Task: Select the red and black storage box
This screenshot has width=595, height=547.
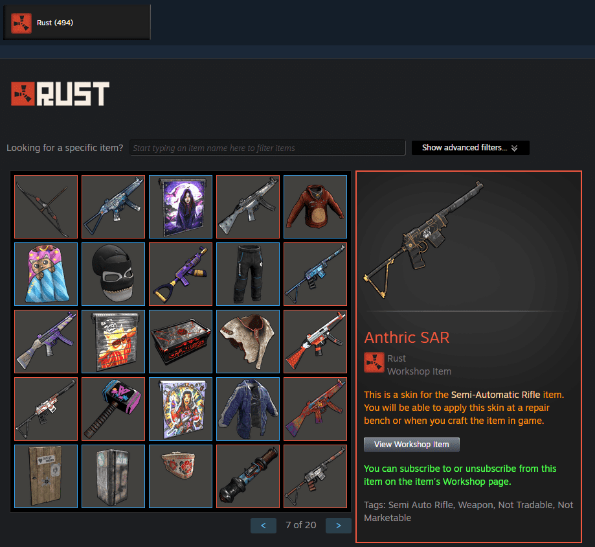Action: [181, 342]
